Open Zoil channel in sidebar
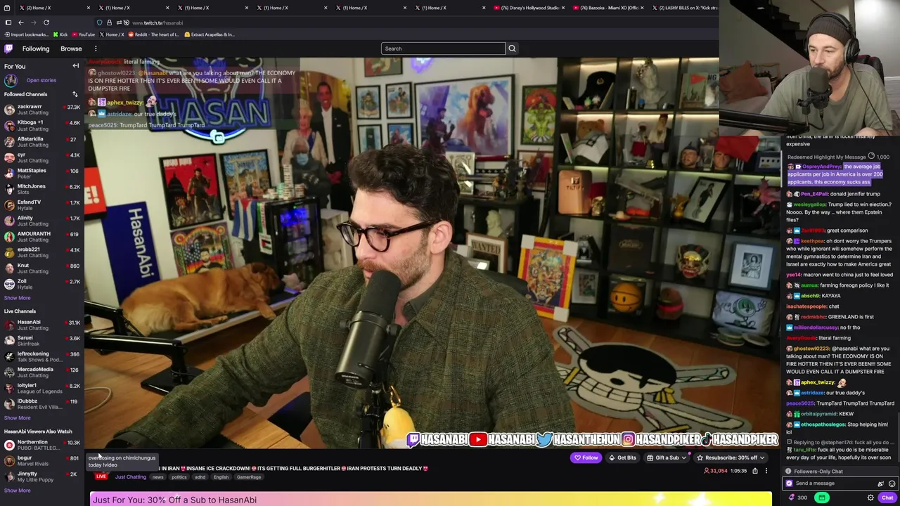Viewport: 900px width, 506px height. point(42,284)
